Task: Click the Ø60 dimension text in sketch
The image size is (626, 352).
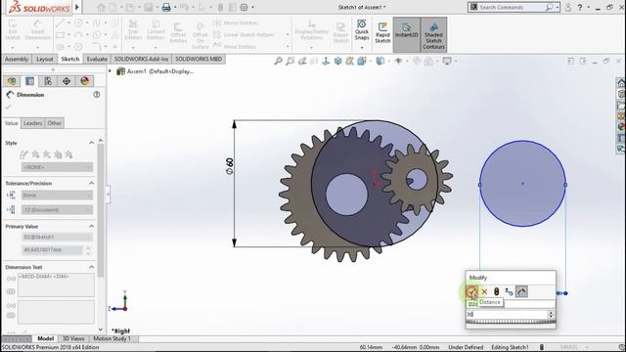Action: click(x=229, y=166)
